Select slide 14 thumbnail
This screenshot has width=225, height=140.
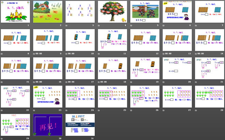(x=210, y=40)
